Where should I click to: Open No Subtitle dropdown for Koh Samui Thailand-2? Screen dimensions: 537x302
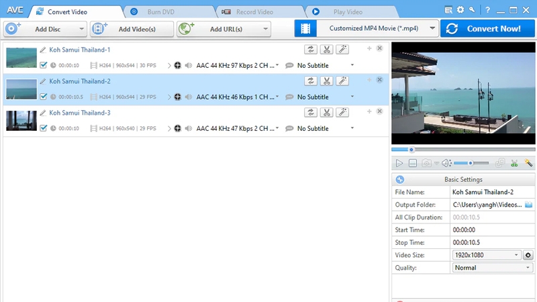[x=352, y=97]
